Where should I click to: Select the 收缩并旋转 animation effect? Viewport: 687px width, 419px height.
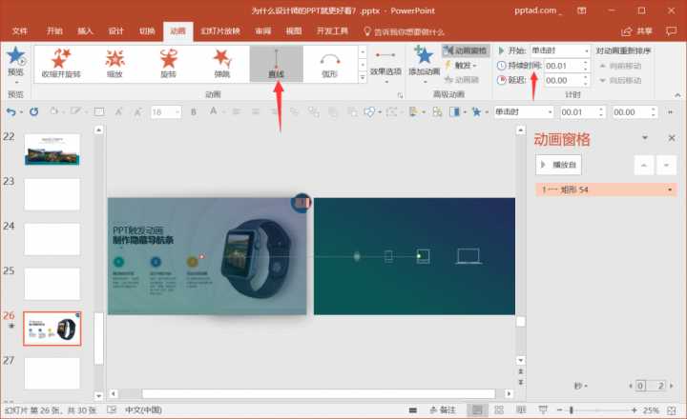pyautogui.click(x=61, y=64)
